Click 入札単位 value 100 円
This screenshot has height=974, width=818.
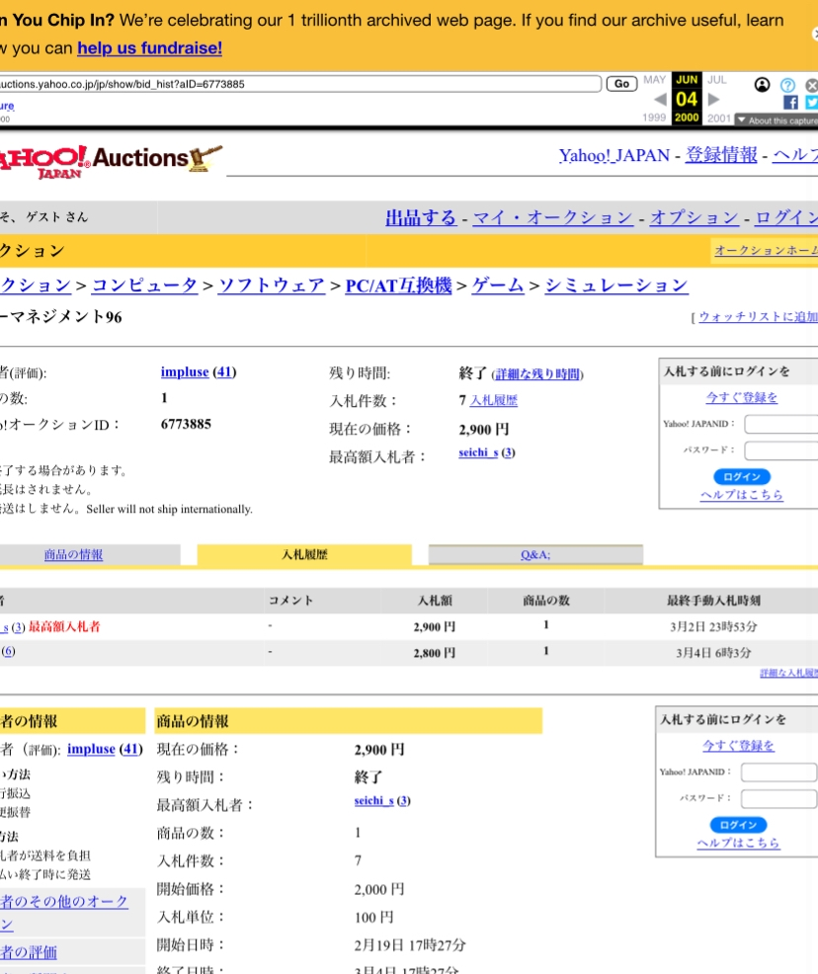click(x=373, y=918)
